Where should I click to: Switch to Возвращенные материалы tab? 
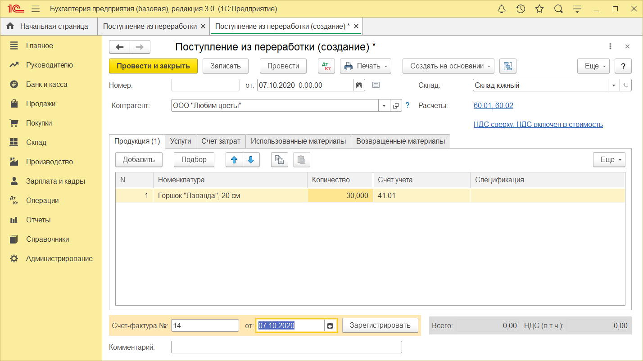(x=401, y=141)
